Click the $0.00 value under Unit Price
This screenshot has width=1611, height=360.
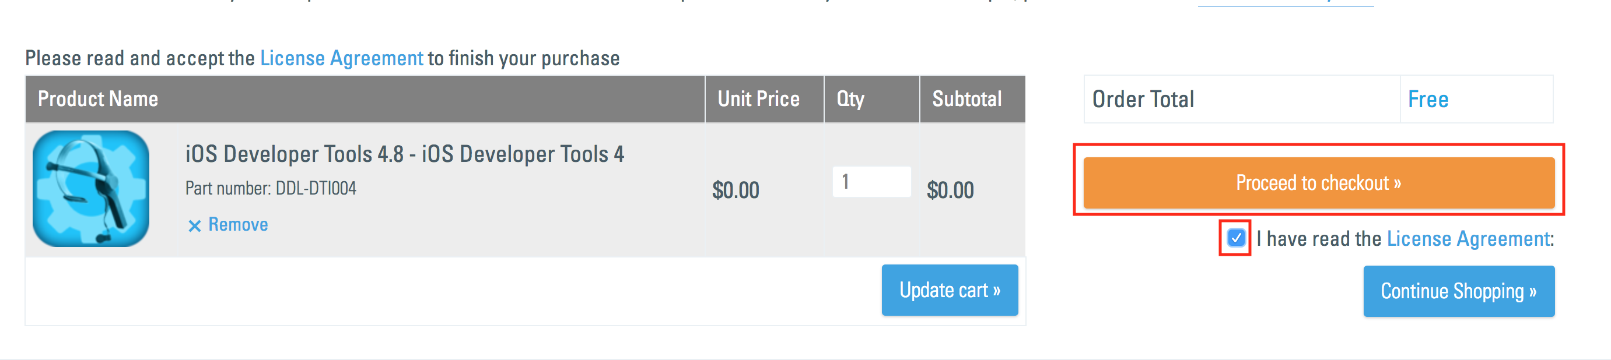coord(736,190)
